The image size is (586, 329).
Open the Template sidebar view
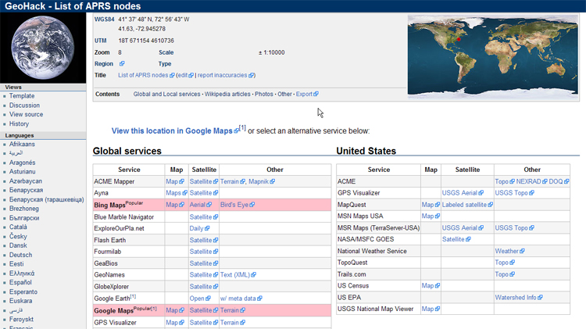click(22, 96)
